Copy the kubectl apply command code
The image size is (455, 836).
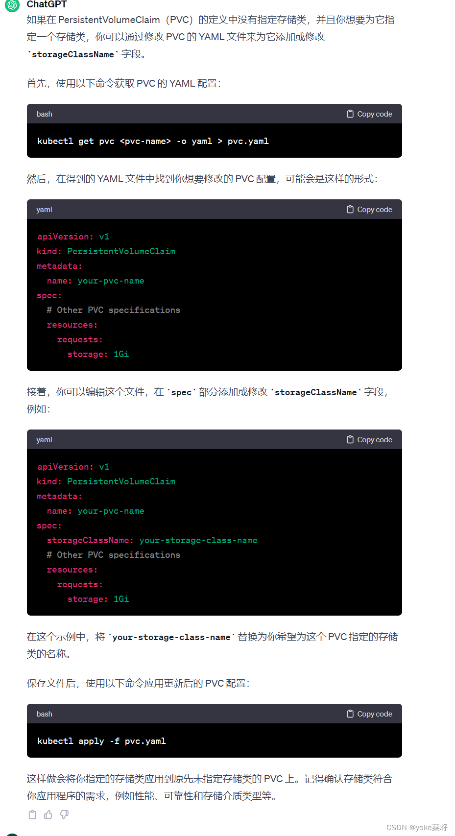pyautogui.click(x=369, y=714)
